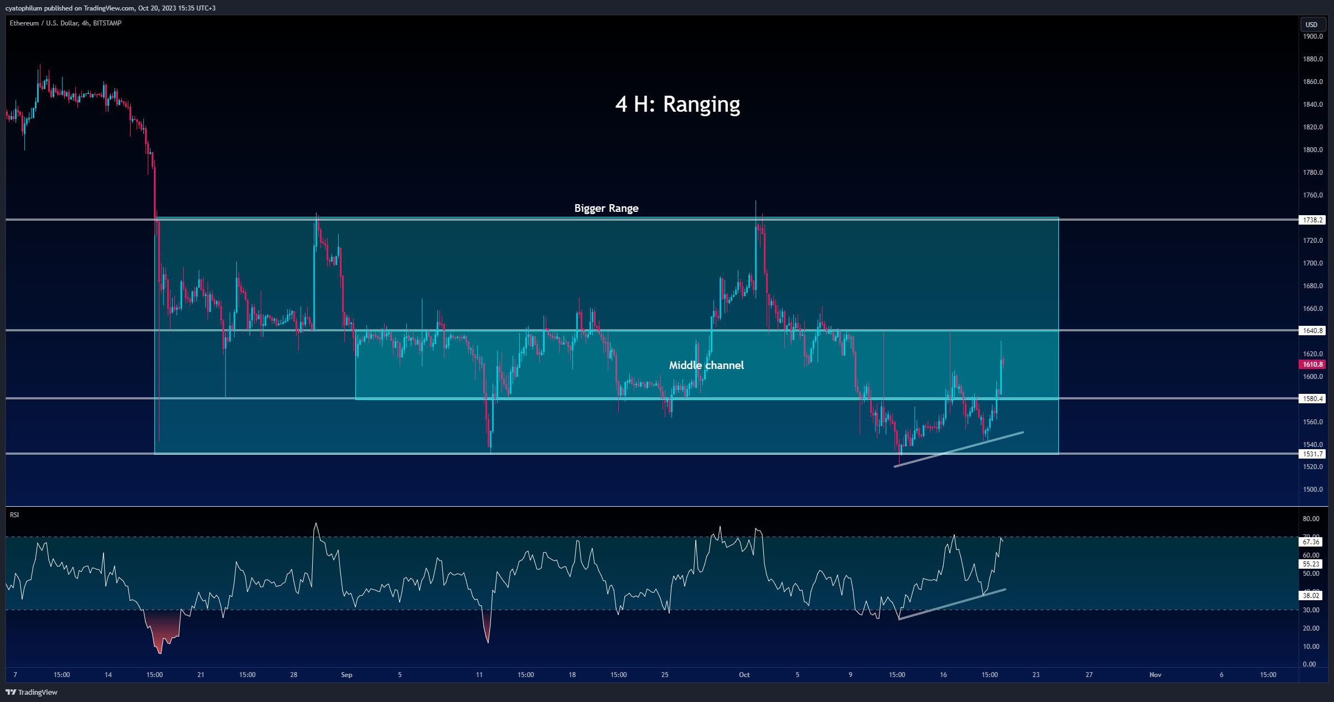This screenshot has width=1334, height=702.
Task: Click the 'Sep' date on time axis
Action: click(347, 675)
